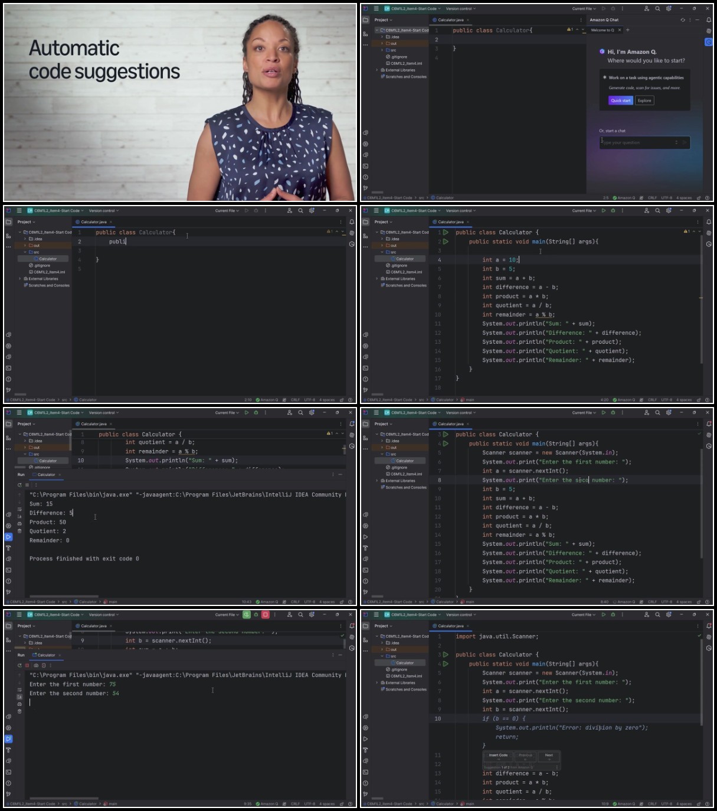Open the Current File dropdown beside the red Stop
Viewport: 717px width, 811px height.
pos(227,615)
